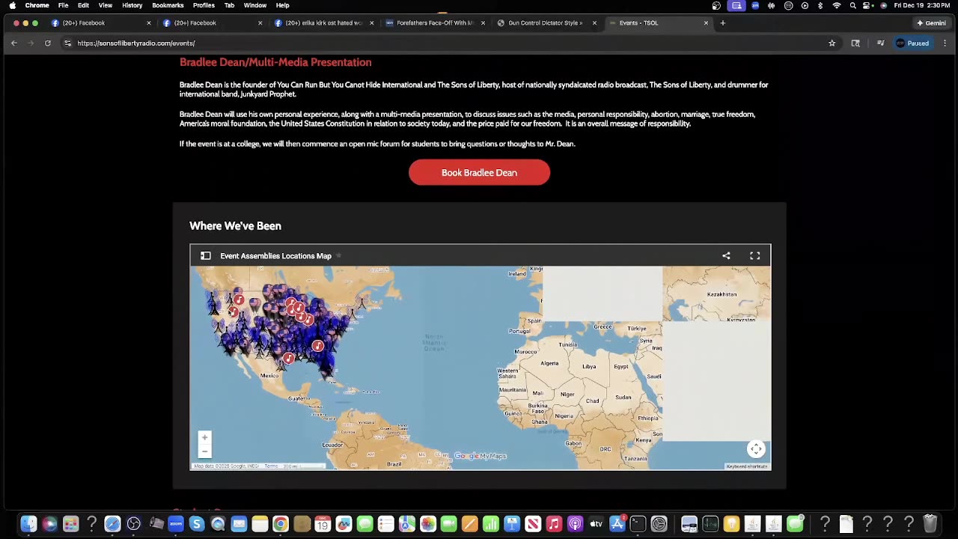
Task: Open the Chrome application menu
Action: (x=37, y=5)
